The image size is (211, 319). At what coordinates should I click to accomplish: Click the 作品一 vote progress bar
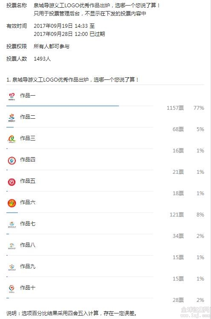(80, 106)
